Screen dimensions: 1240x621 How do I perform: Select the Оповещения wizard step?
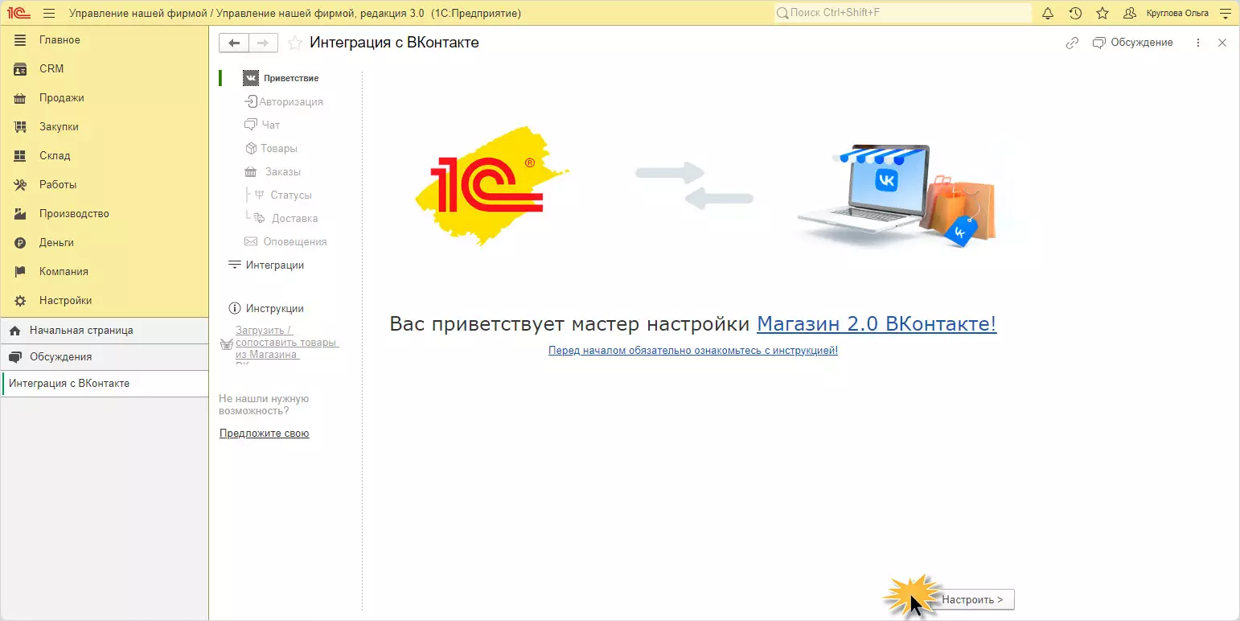tap(285, 242)
